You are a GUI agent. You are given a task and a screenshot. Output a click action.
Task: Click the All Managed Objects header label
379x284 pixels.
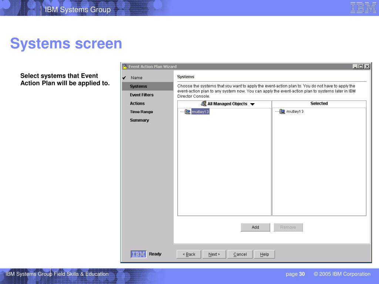coord(228,104)
